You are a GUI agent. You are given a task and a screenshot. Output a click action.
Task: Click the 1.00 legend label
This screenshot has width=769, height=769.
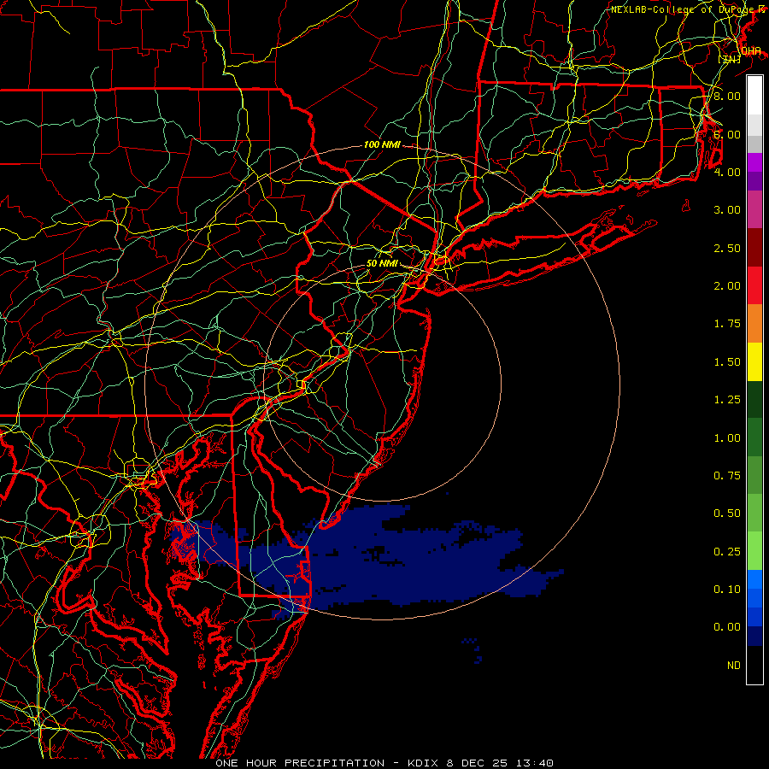click(x=727, y=438)
